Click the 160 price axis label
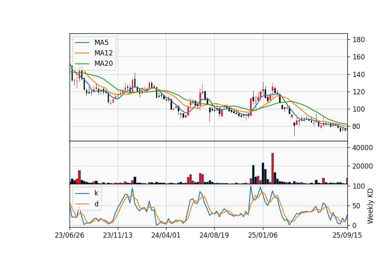 click(x=359, y=57)
